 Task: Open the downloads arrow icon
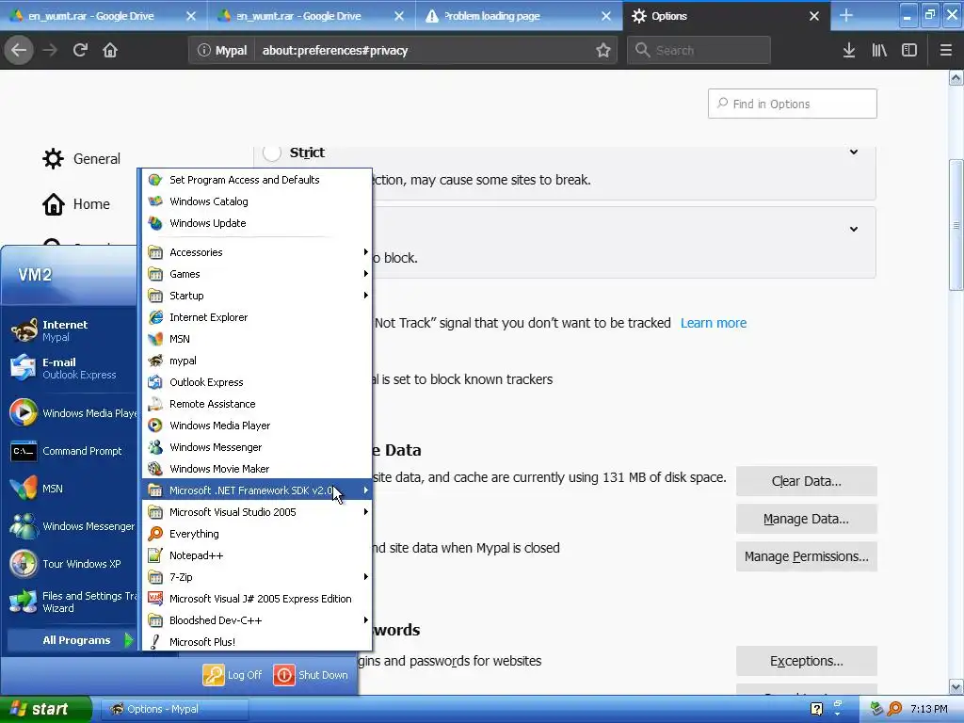(x=848, y=51)
